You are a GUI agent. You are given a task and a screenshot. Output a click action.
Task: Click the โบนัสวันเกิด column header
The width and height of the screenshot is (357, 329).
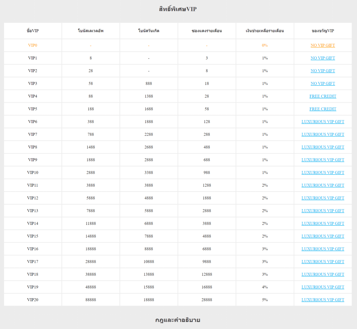(x=149, y=31)
